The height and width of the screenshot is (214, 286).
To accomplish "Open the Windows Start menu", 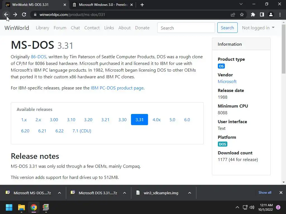I will click(x=9, y=207).
